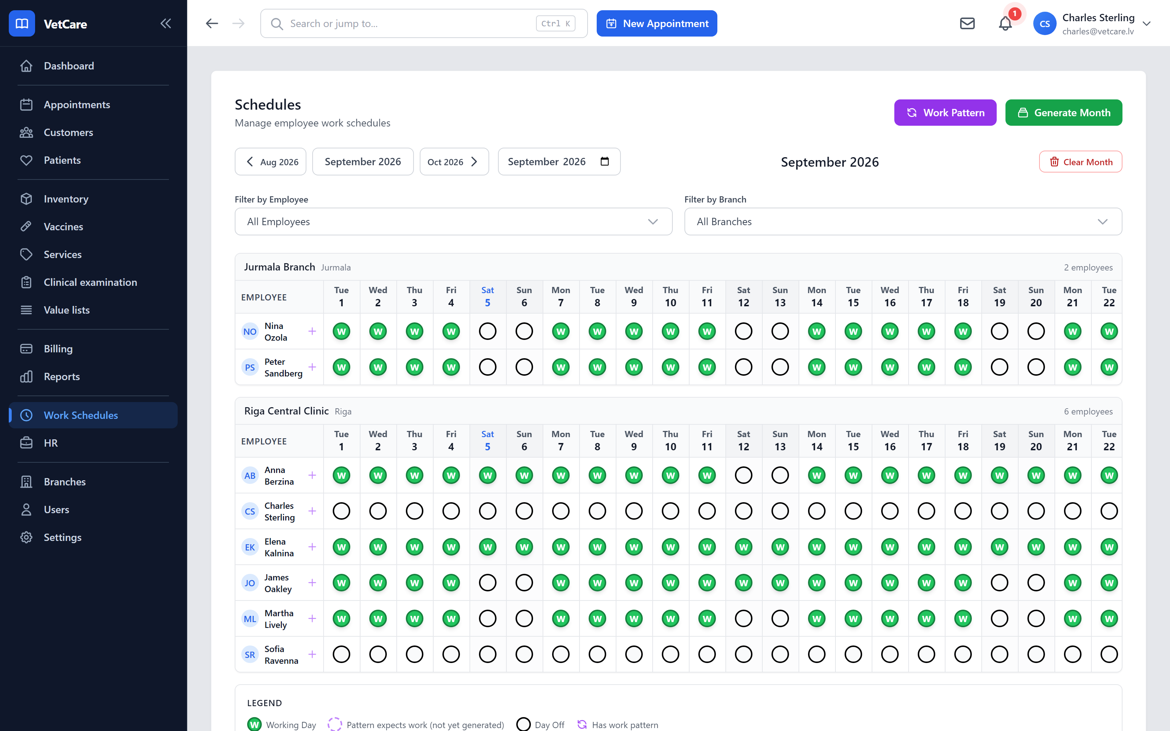The width and height of the screenshot is (1170, 731).
Task: Toggle Nina Ozola's Sat 5 day off
Action: (x=487, y=331)
